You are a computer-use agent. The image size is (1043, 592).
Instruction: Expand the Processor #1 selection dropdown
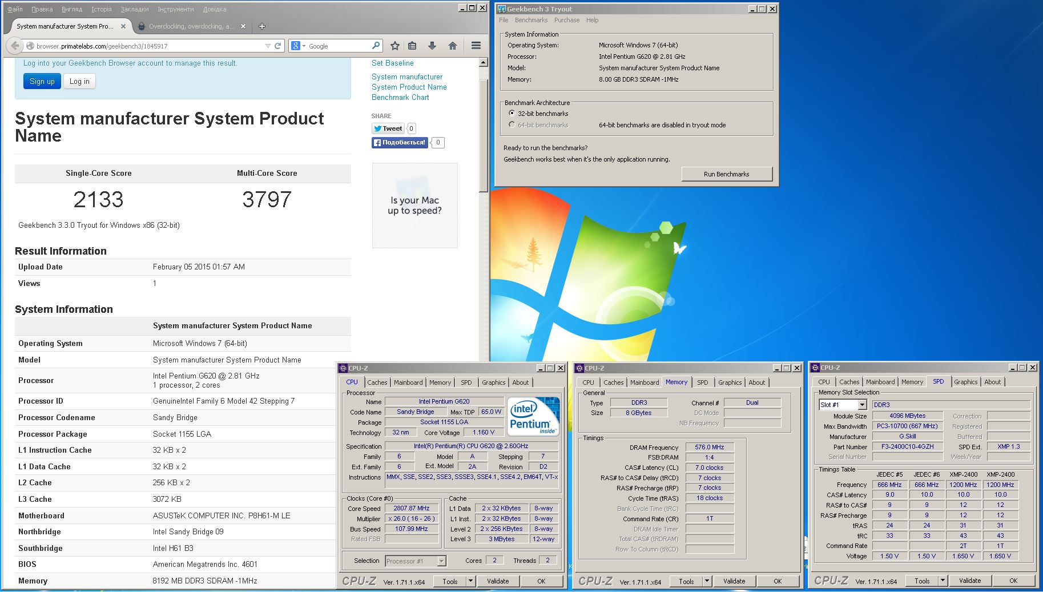pyautogui.click(x=441, y=561)
